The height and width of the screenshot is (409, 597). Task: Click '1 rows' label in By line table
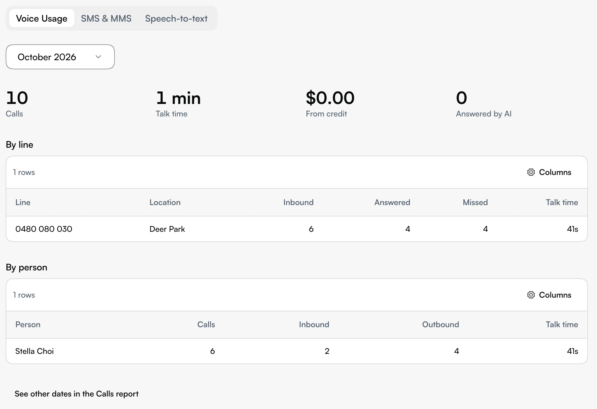click(24, 172)
